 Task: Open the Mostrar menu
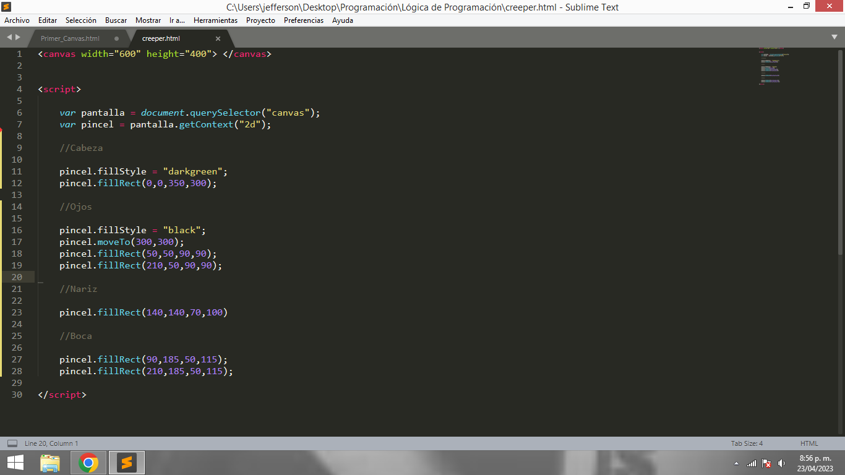[x=148, y=20]
